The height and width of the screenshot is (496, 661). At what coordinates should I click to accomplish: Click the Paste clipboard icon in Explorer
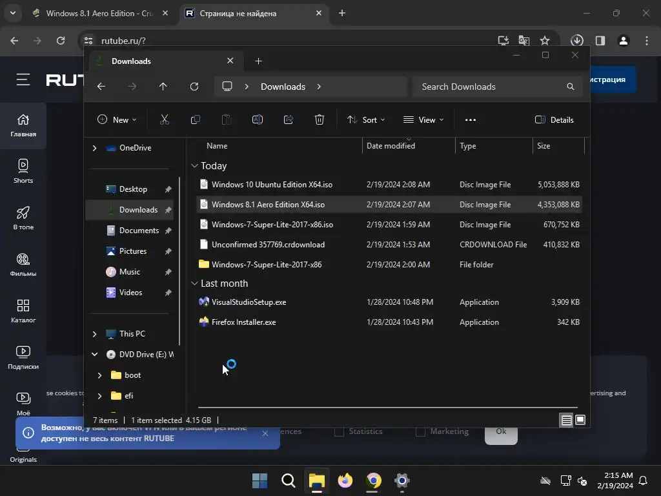(227, 119)
